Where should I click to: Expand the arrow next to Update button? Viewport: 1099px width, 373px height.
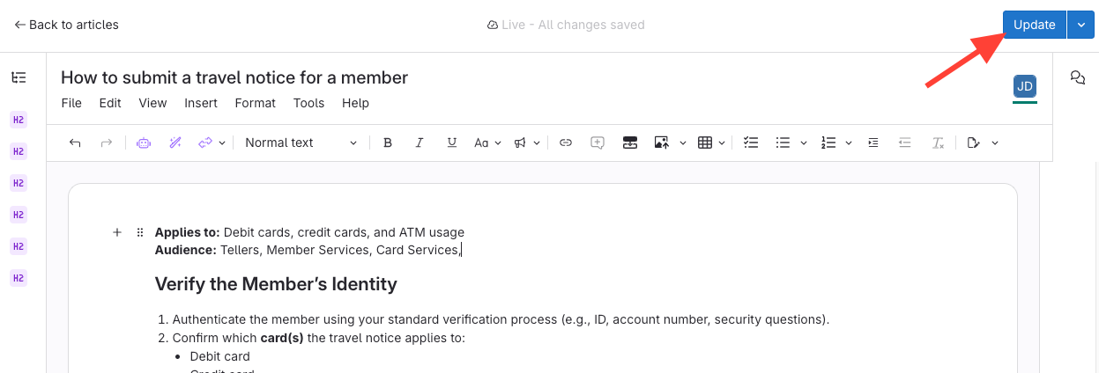(x=1080, y=25)
